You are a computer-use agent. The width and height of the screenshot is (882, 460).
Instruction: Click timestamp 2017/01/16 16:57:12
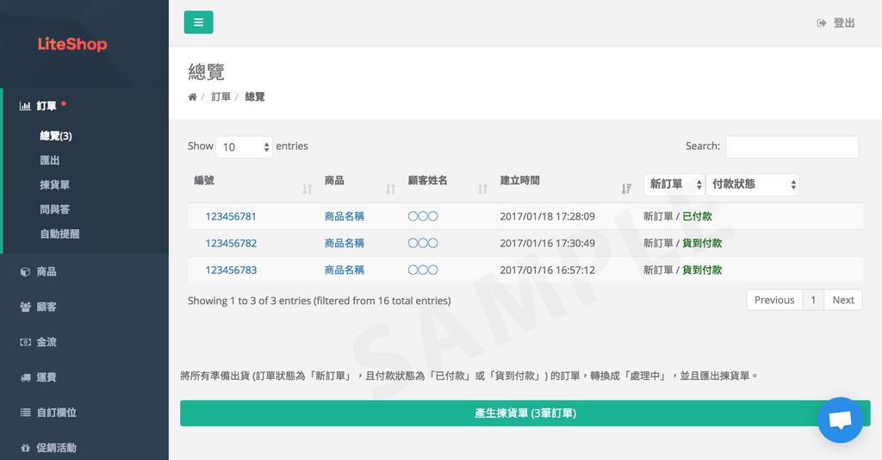[x=547, y=270]
